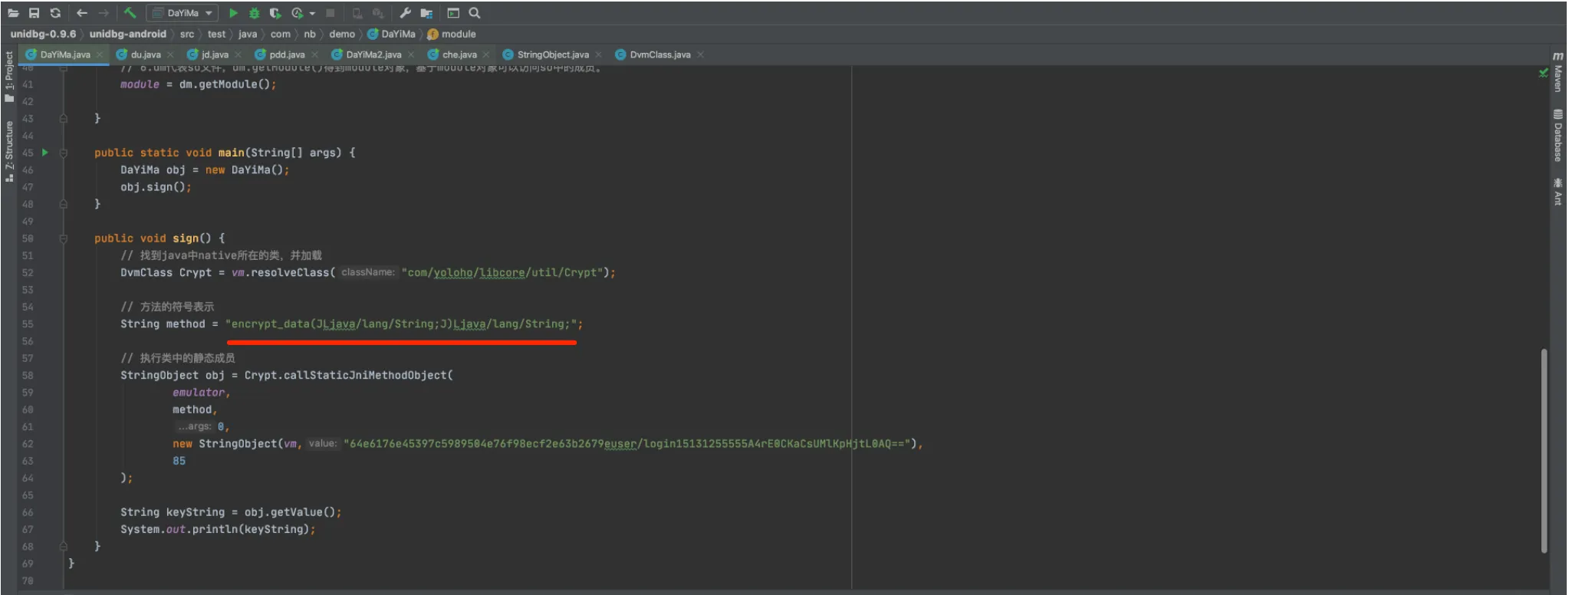Viewport: 1569px width, 595px height.
Task: Collapse the sign method fold marker
Action: [64, 238]
